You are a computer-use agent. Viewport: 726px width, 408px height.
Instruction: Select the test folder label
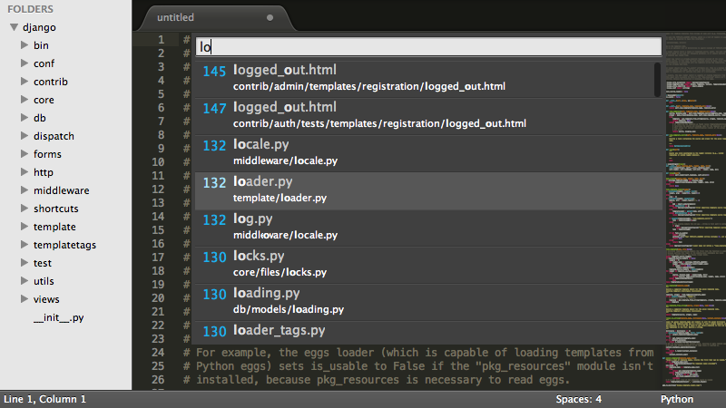pyautogui.click(x=42, y=263)
